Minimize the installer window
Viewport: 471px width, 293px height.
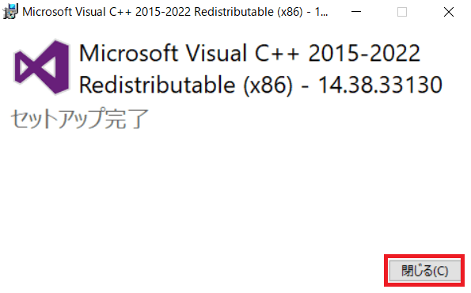[356, 12]
